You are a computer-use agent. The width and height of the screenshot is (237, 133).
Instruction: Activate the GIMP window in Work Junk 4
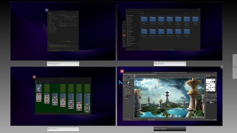point(170,96)
